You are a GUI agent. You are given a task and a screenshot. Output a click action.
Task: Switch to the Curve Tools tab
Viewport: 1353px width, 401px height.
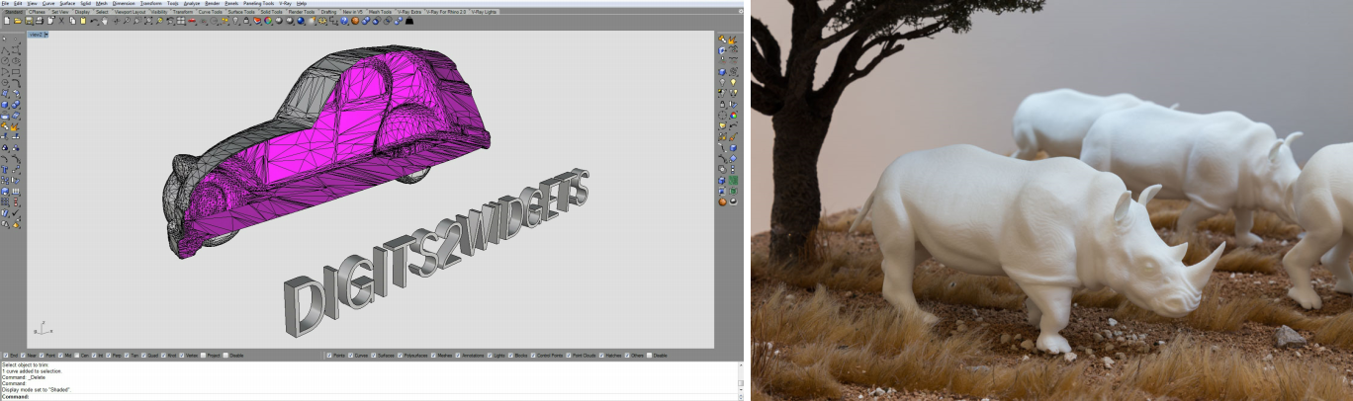click(x=210, y=12)
